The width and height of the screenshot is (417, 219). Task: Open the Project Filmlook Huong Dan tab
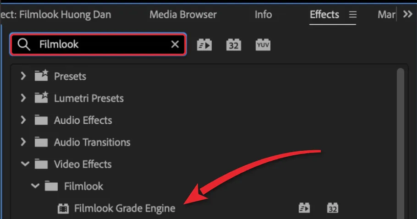click(55, 14)
